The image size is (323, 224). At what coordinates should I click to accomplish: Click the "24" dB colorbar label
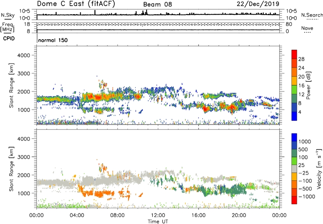coord(301,68)
